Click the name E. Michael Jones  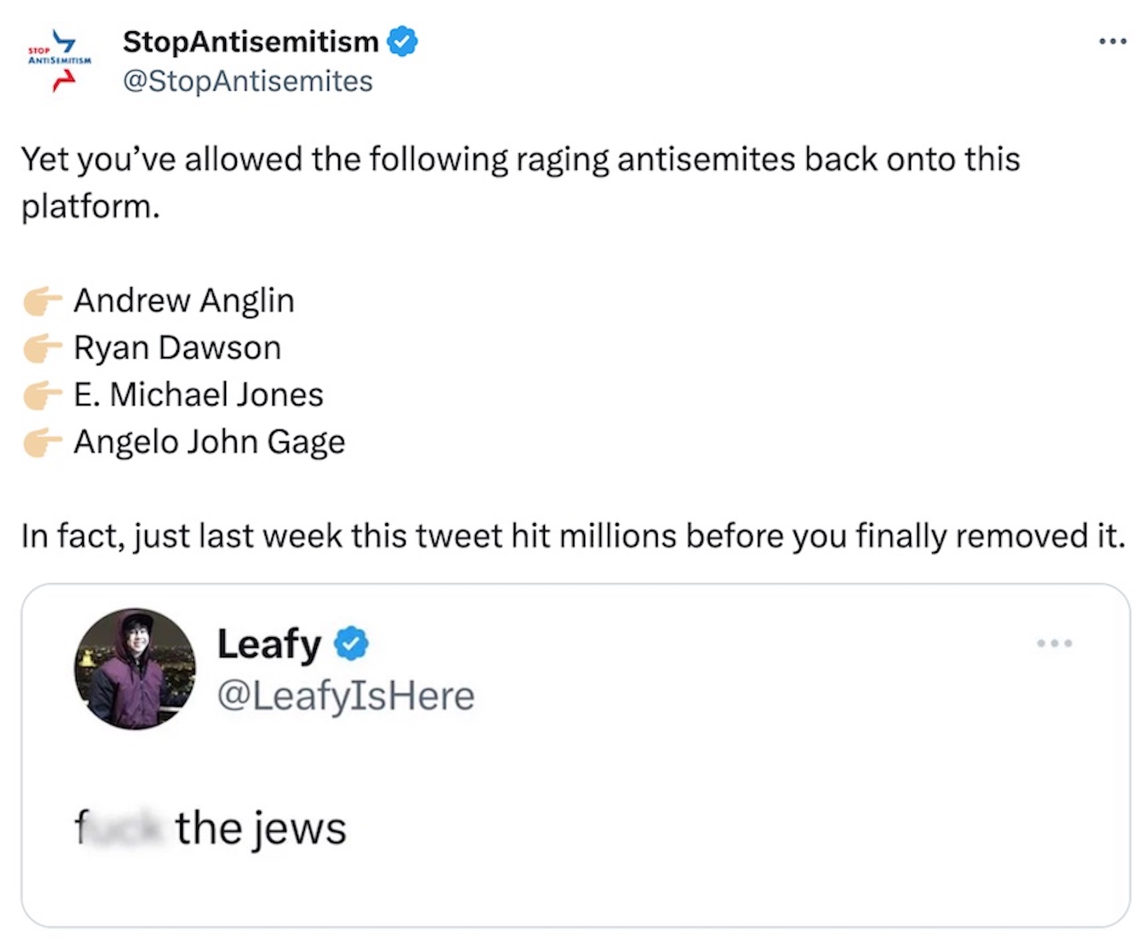click(x=199, y=395)
